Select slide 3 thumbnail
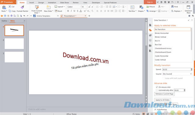 (14, 57)
